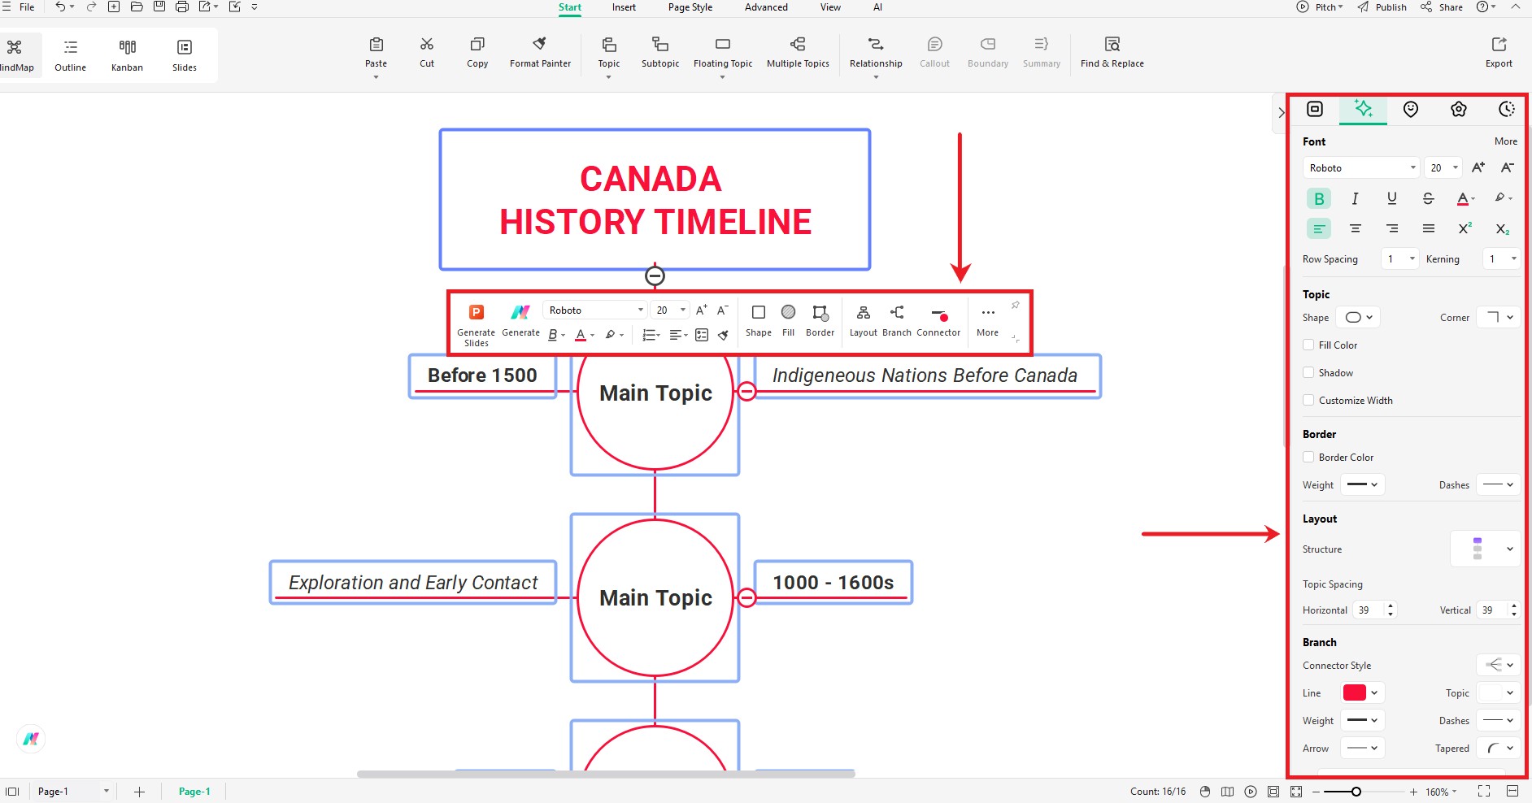Click the Paste icon in ribbon
The image size is (1532, 803).
click(376, 45)
